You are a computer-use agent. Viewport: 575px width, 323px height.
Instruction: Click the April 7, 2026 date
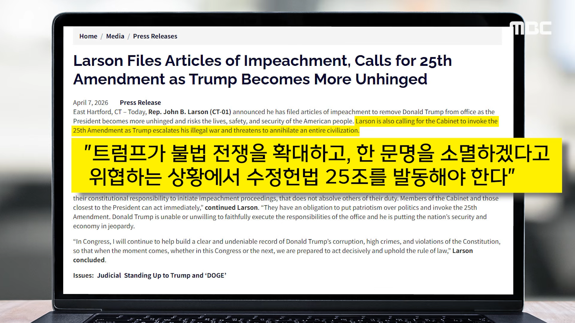coord(90,103)
